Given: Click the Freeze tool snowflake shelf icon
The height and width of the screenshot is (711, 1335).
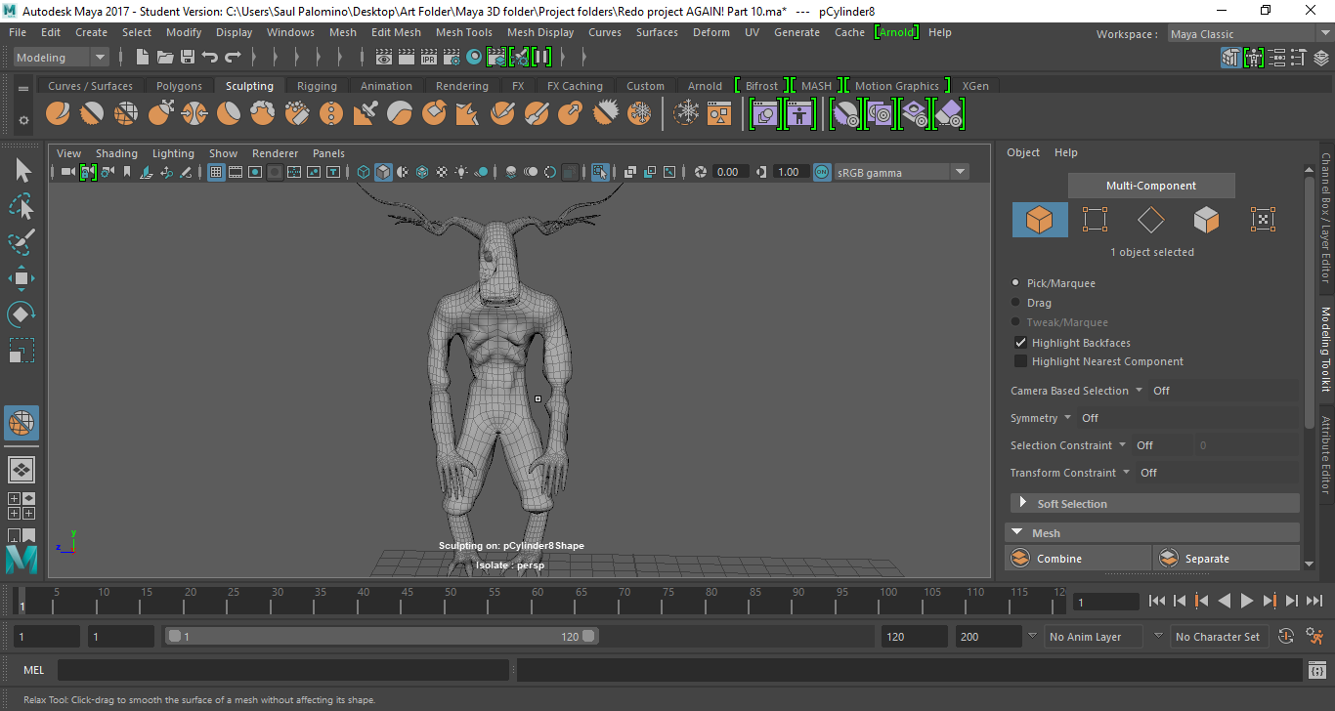Looking at the screenshot, I should pos(688,114).
